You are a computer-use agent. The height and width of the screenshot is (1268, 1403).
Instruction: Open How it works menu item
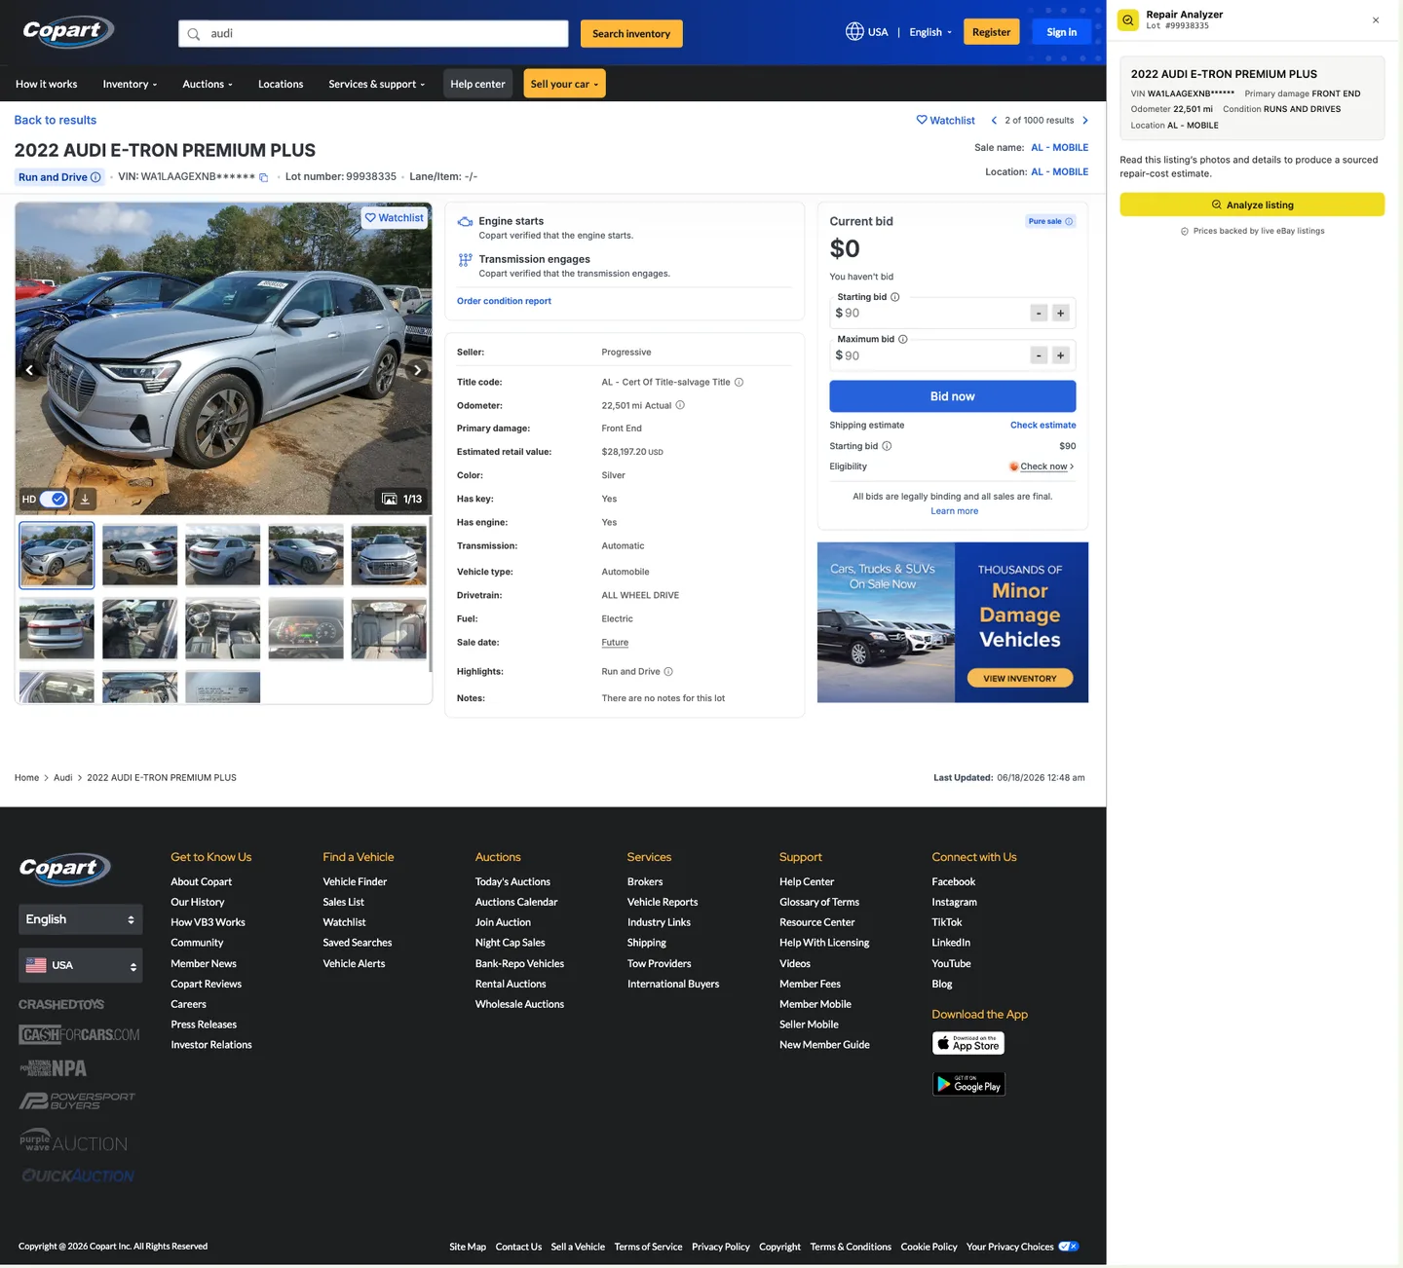click(46, 85)
